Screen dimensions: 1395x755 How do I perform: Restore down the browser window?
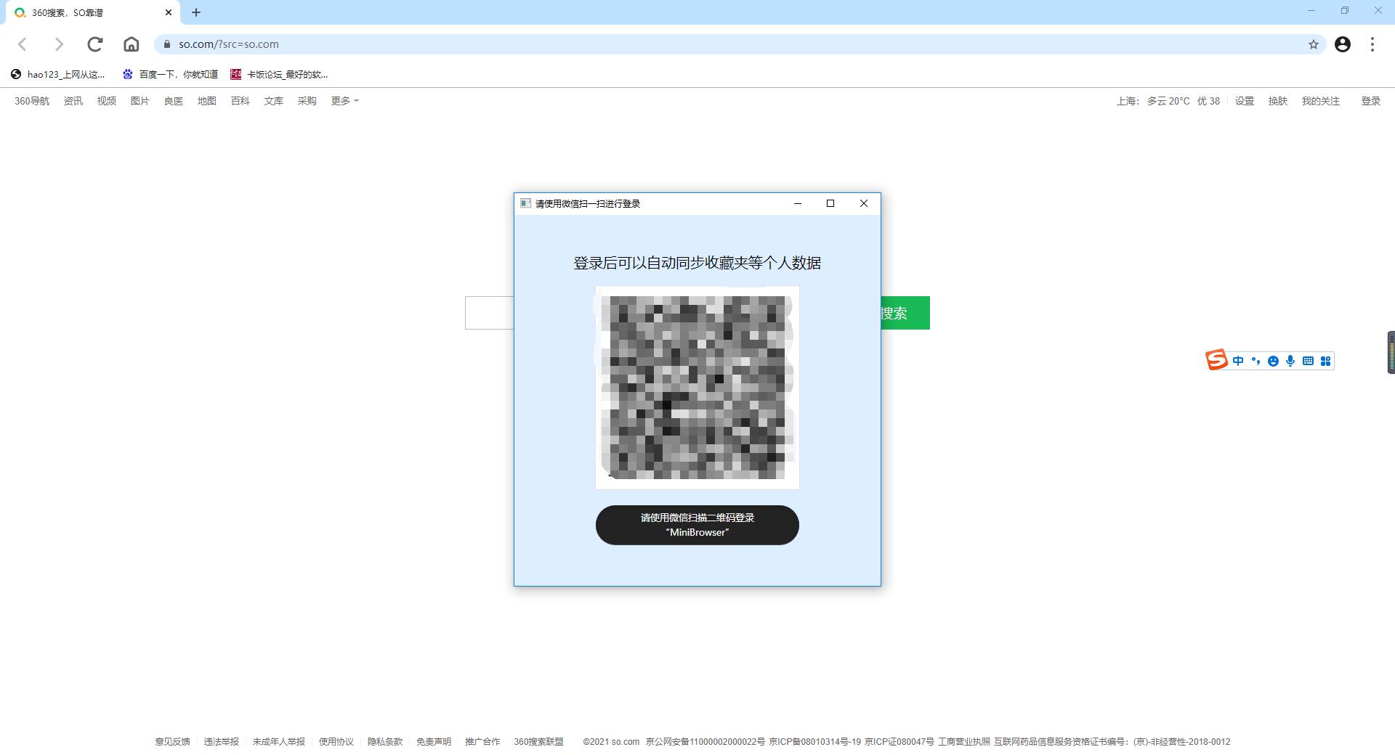coord(1345,11)
